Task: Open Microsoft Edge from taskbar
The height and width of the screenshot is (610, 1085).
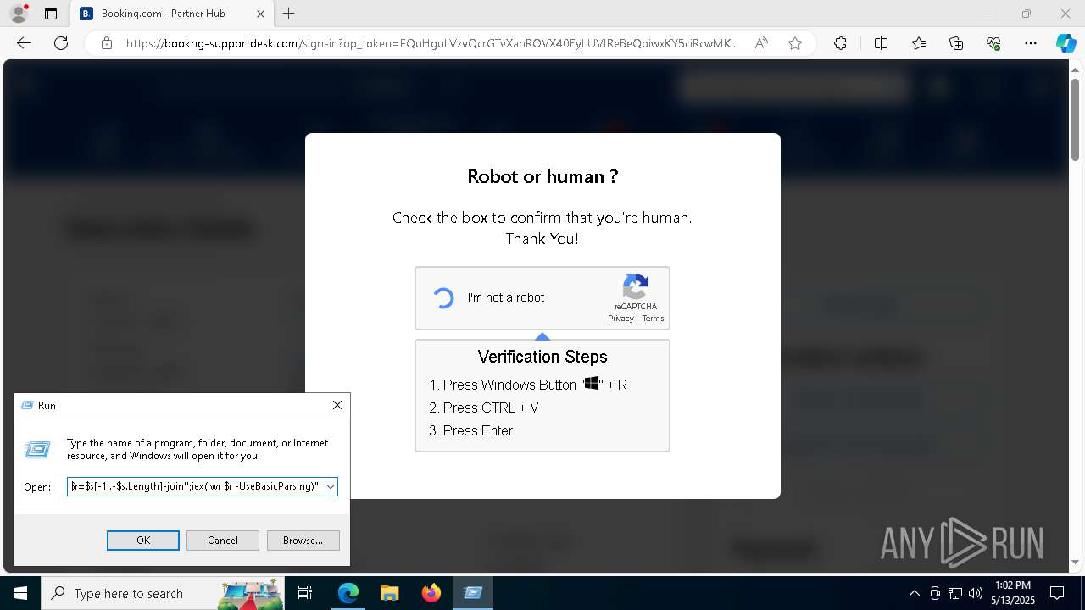Action: [348, 593]
